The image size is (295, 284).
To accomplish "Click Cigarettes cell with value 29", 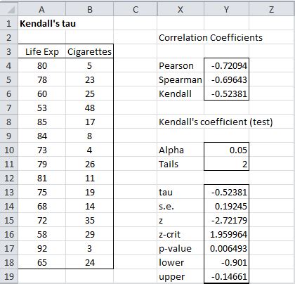I will pos(90,234).
